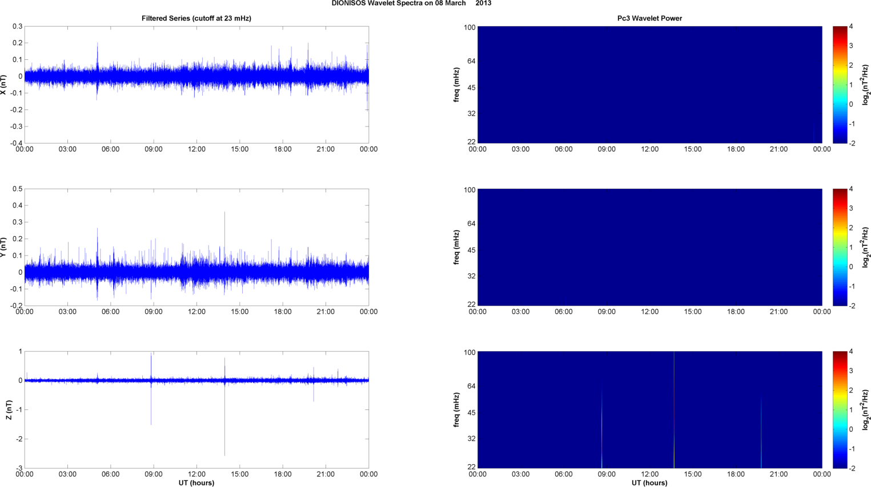Click the "21:00" tick under the Z series plot
Image resolution: width=871 pixels, height=487 pixels.
[326, 474]
